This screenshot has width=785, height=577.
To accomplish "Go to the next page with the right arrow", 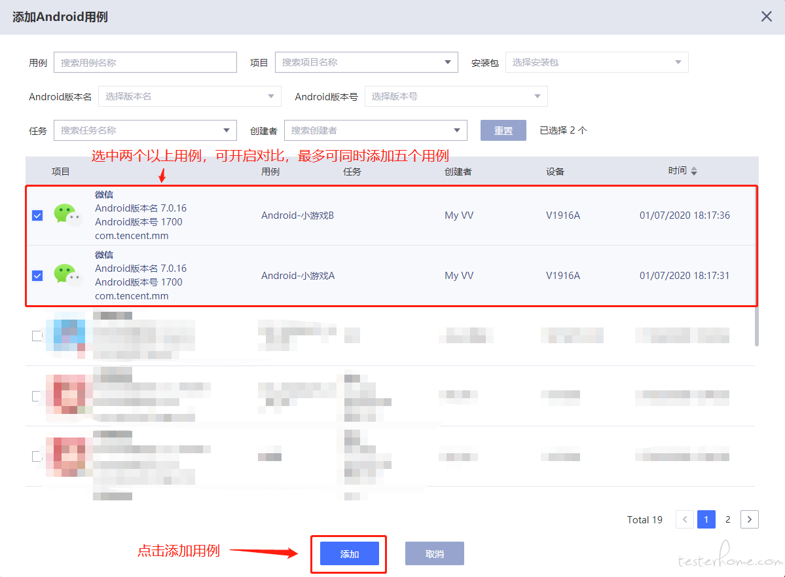I will [750, 519].
